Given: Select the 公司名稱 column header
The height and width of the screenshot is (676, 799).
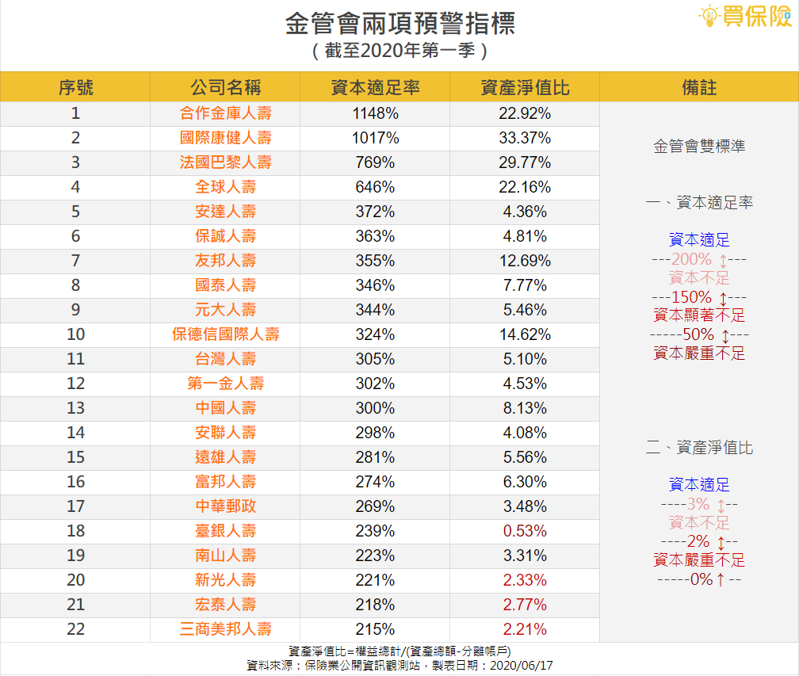Looking at the screenshot, I should [x=225, y=88].
